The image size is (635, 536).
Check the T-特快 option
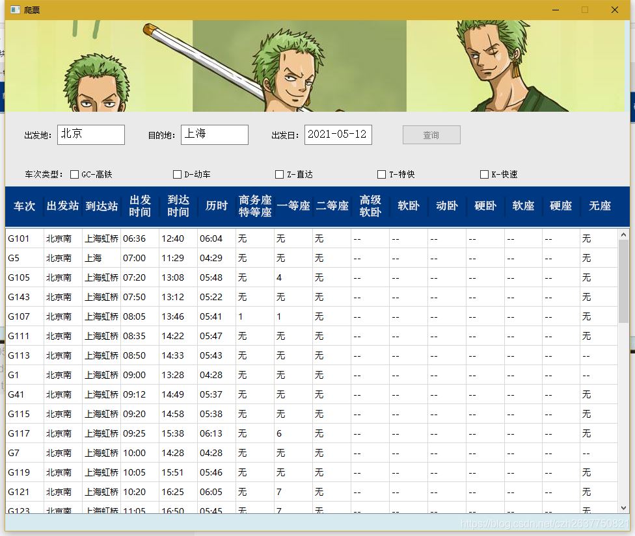(381, 174)
